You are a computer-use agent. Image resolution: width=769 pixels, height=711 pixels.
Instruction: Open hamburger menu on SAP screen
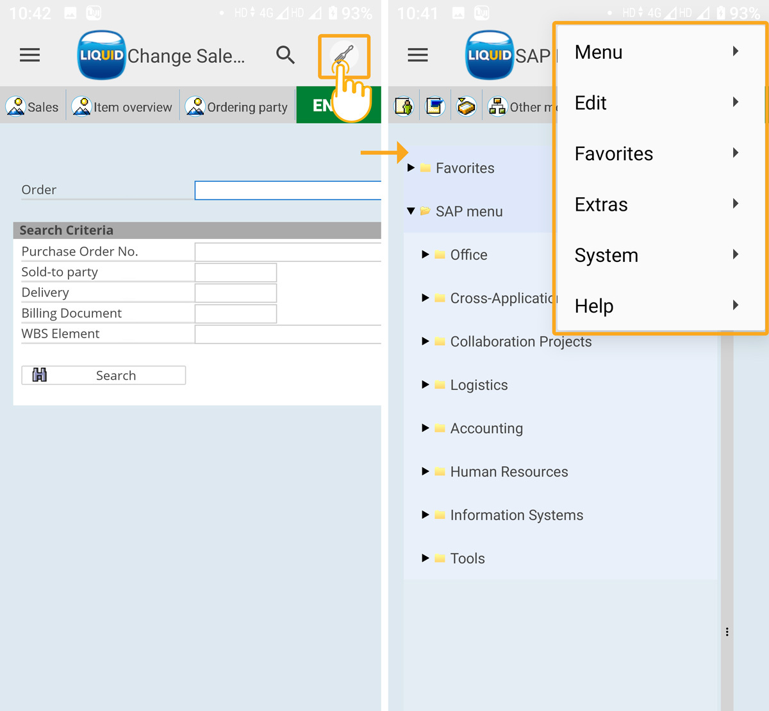418,56
